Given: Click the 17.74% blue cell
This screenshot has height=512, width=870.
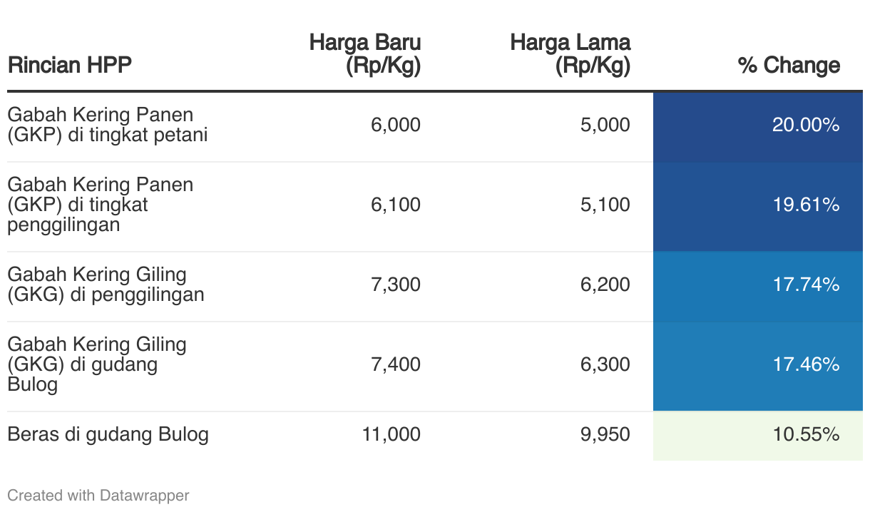Looking at the screenshot, I should click(x=758, y=287).
